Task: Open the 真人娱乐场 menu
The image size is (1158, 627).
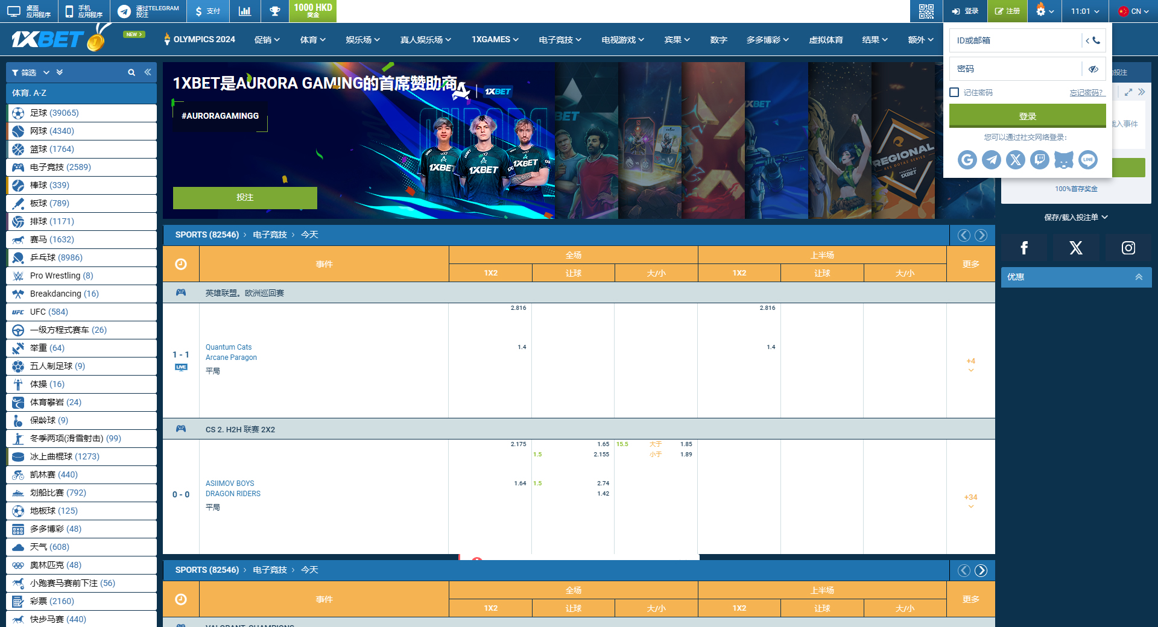Action: tap(426, 39)
